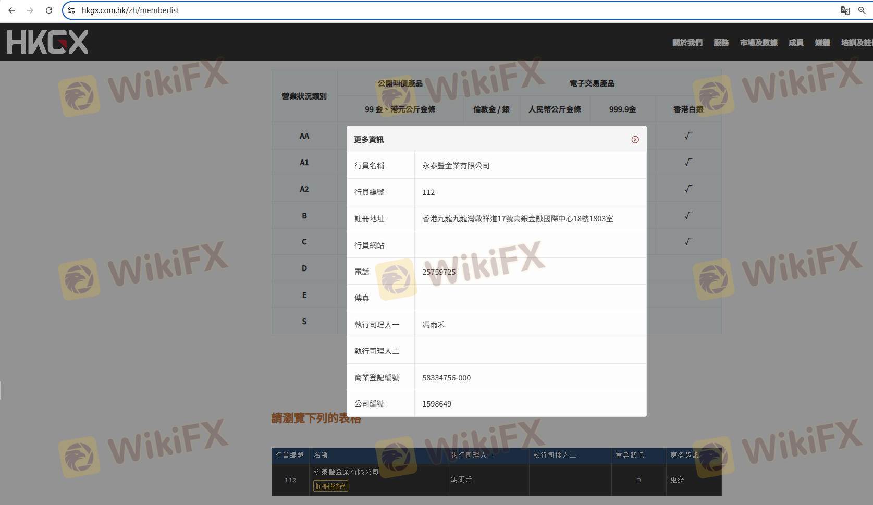Click the browser forward arrow
Image resolution: width=873 pixels, height=505 pixels.
30,10
